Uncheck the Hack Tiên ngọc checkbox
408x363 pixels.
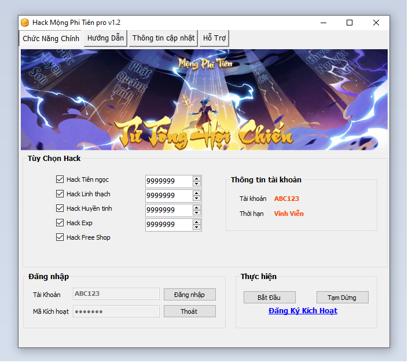click(60, 179)
